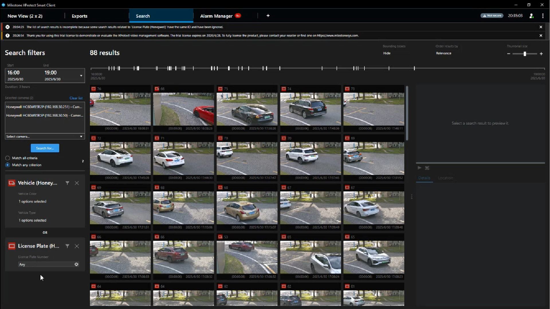The image size is (550, 309).
Task: Click the criteria help question mark
Action: click(83, 161)
